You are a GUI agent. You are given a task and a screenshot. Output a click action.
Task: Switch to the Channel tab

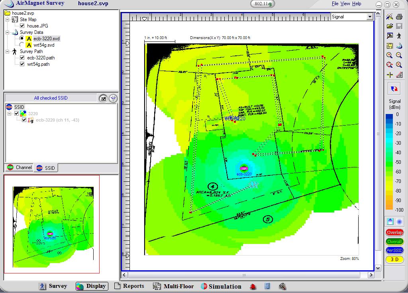20,167
